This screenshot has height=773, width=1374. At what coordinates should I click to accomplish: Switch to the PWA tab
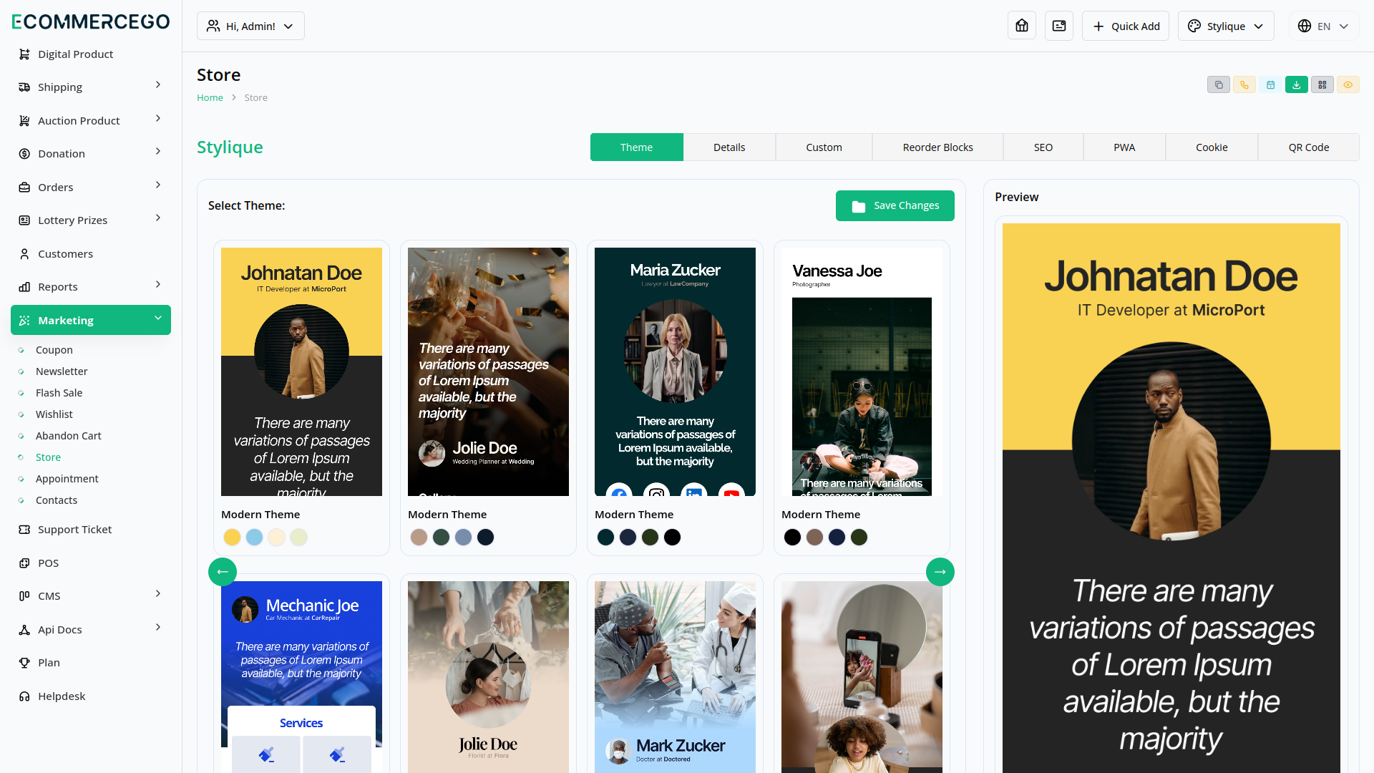coord(1124,147)
